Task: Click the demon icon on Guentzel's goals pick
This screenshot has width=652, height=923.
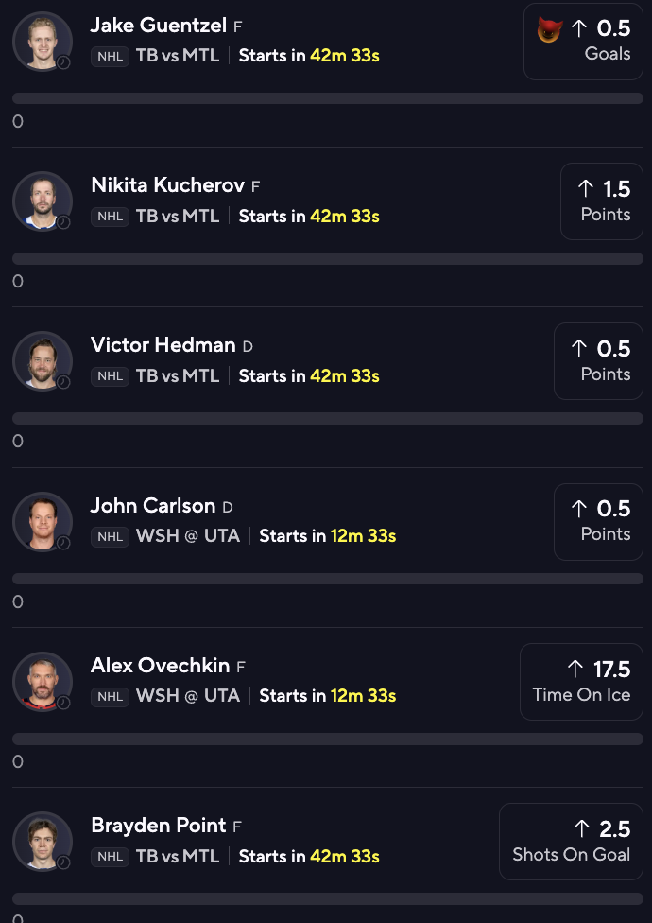Action: [x=549, y=30]
